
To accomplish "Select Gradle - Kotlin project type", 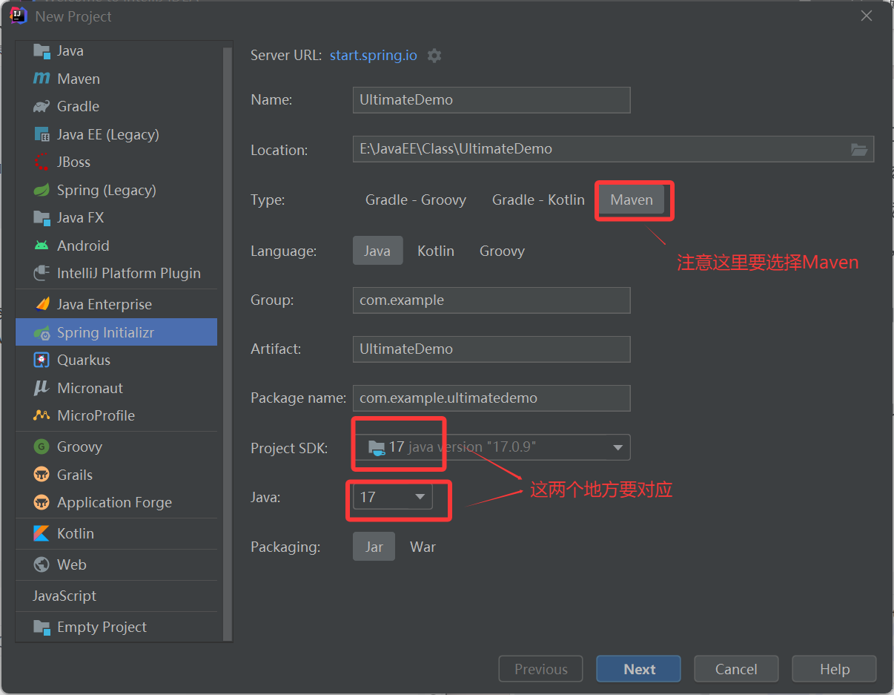I will tap(538, 200).
